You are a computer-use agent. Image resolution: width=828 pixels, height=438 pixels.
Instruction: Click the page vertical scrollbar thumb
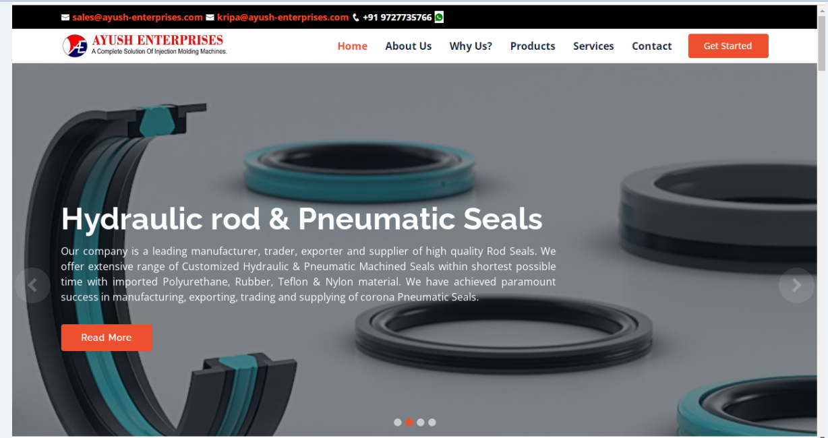tap(822, 42)
